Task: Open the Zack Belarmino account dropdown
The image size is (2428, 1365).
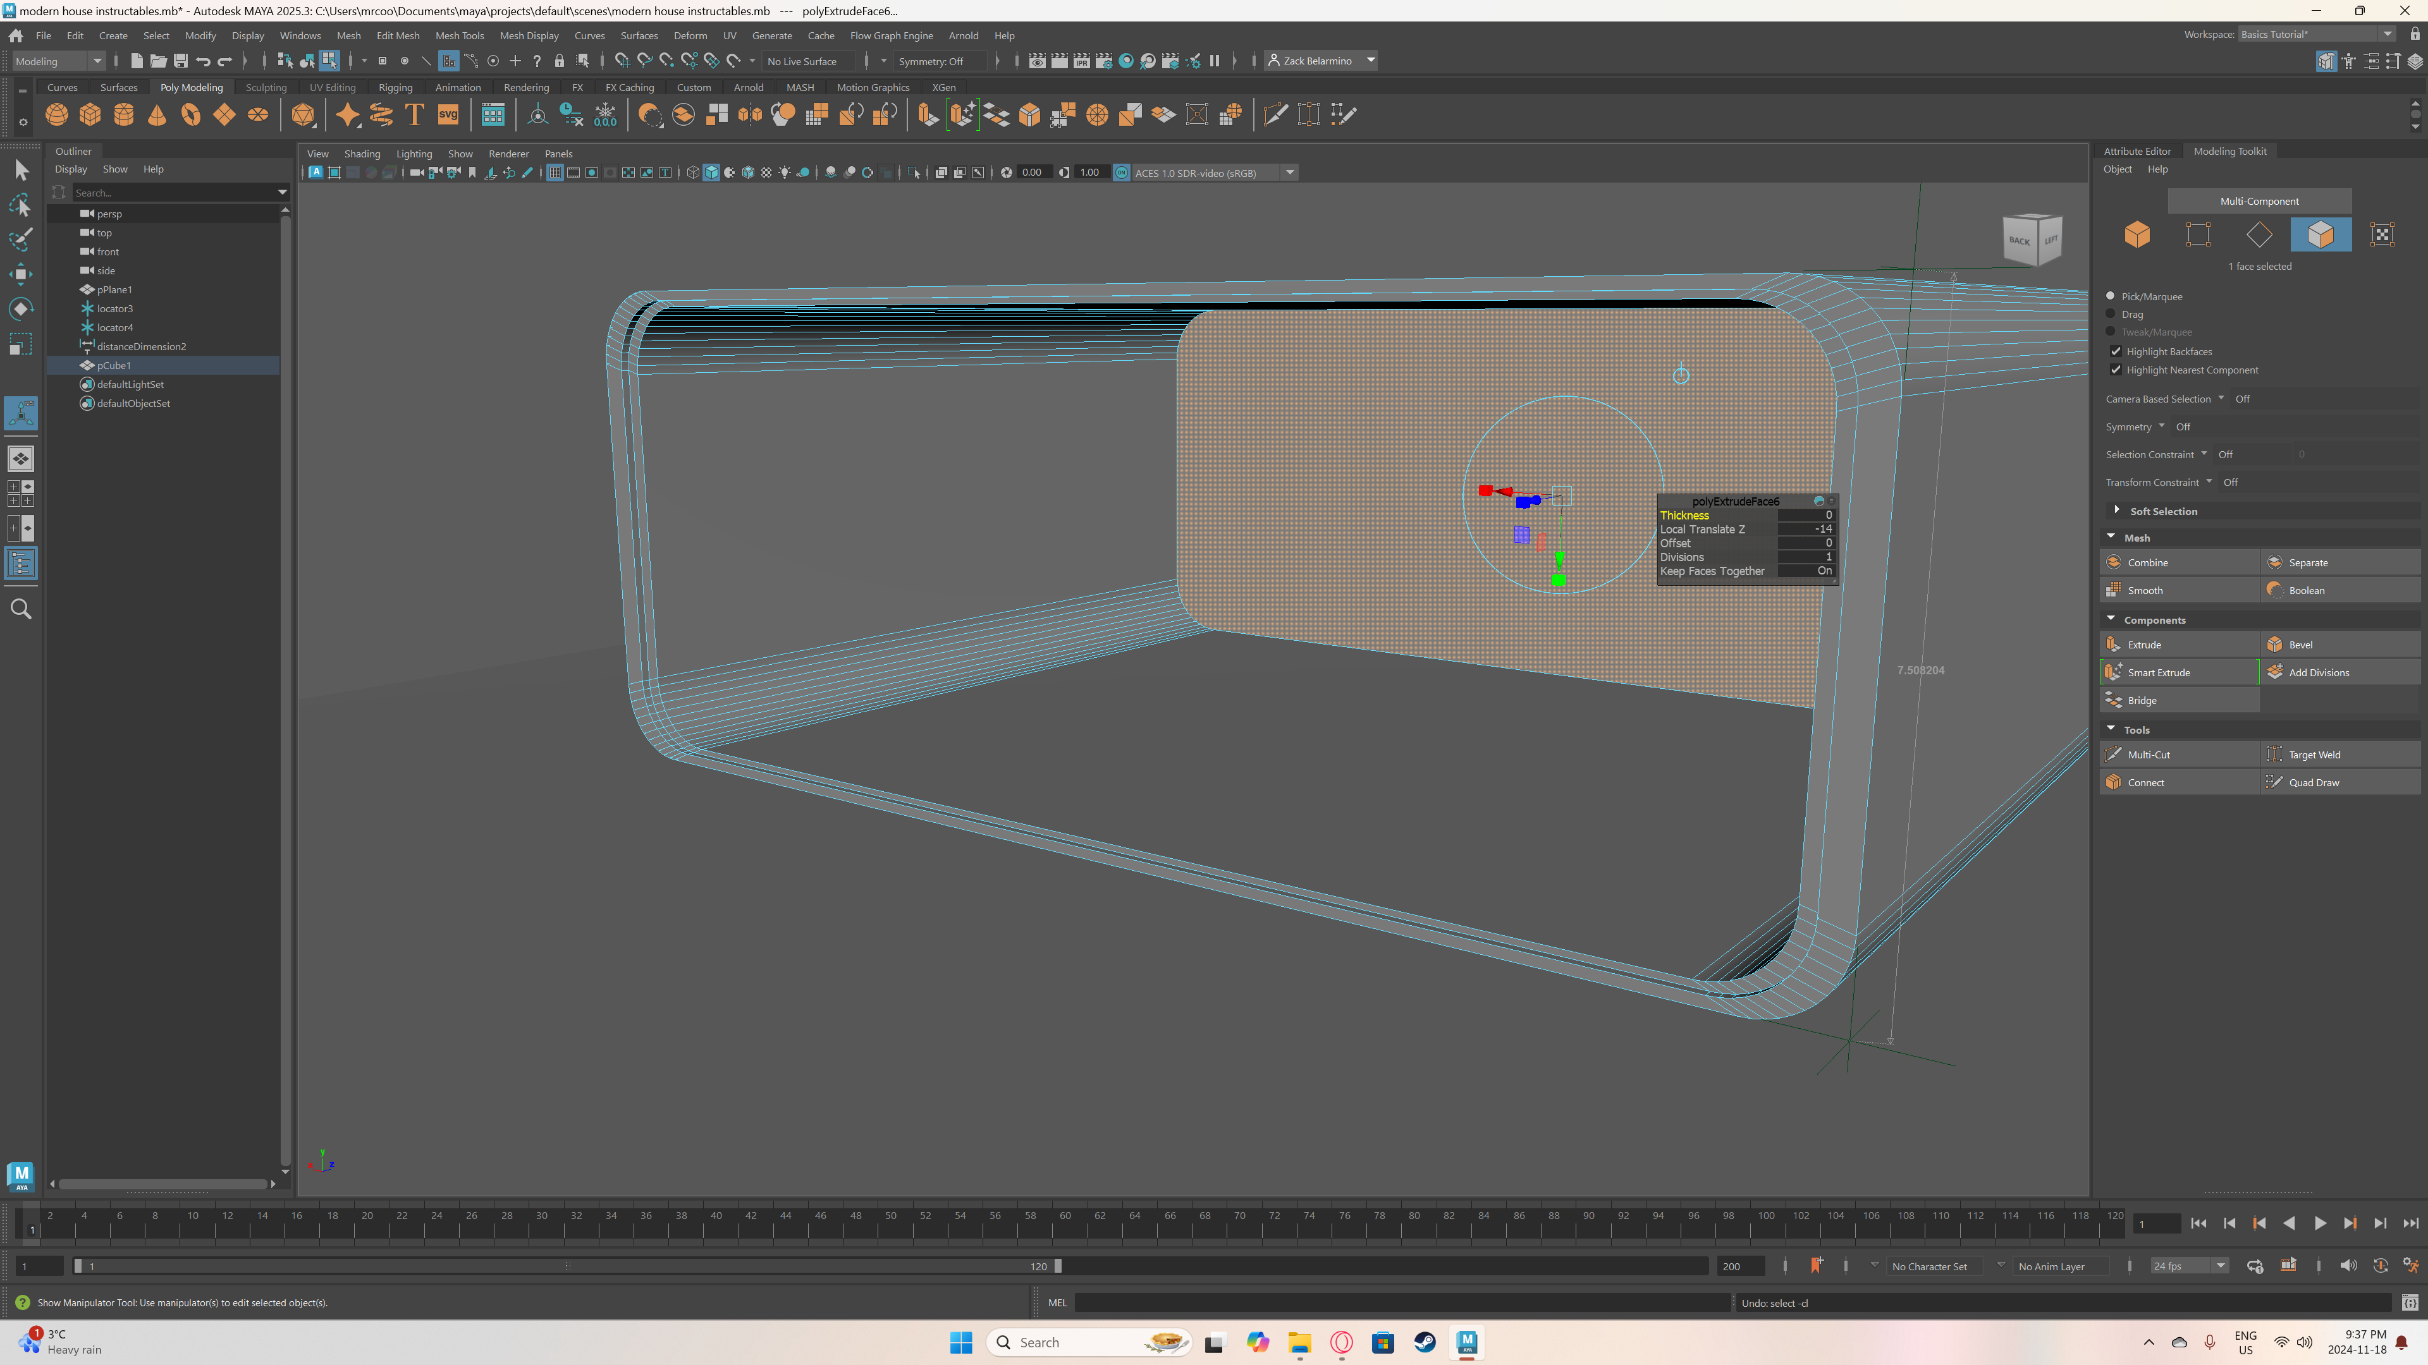Action: 1320,61
